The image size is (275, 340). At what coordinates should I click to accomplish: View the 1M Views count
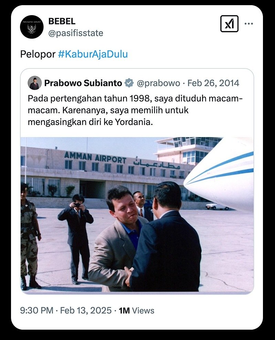(x=136, y=310)
